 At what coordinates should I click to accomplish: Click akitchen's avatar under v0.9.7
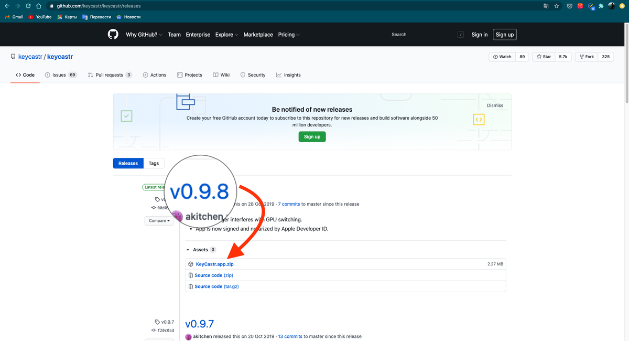point(188,336)
